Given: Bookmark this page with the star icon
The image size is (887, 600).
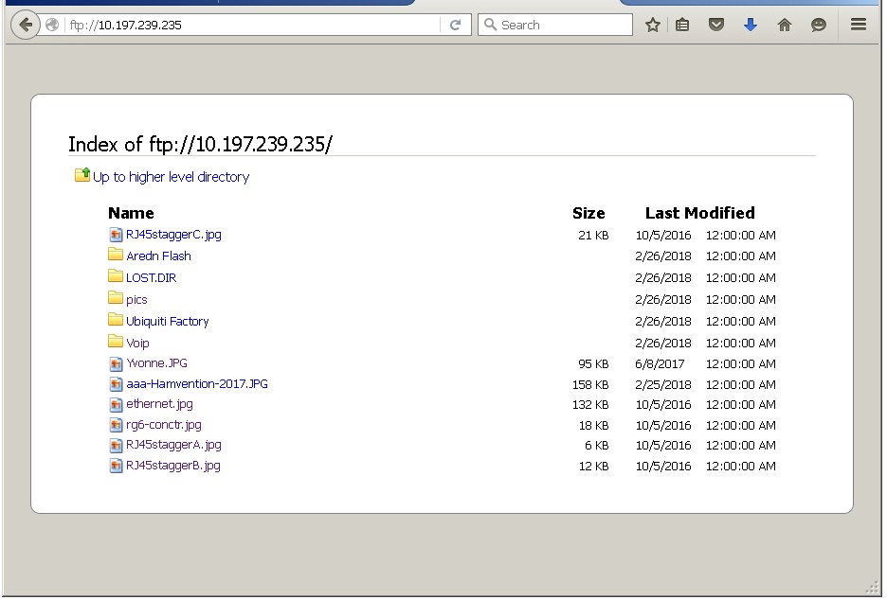Looking at the screenshot, I should tap(652, 26).
